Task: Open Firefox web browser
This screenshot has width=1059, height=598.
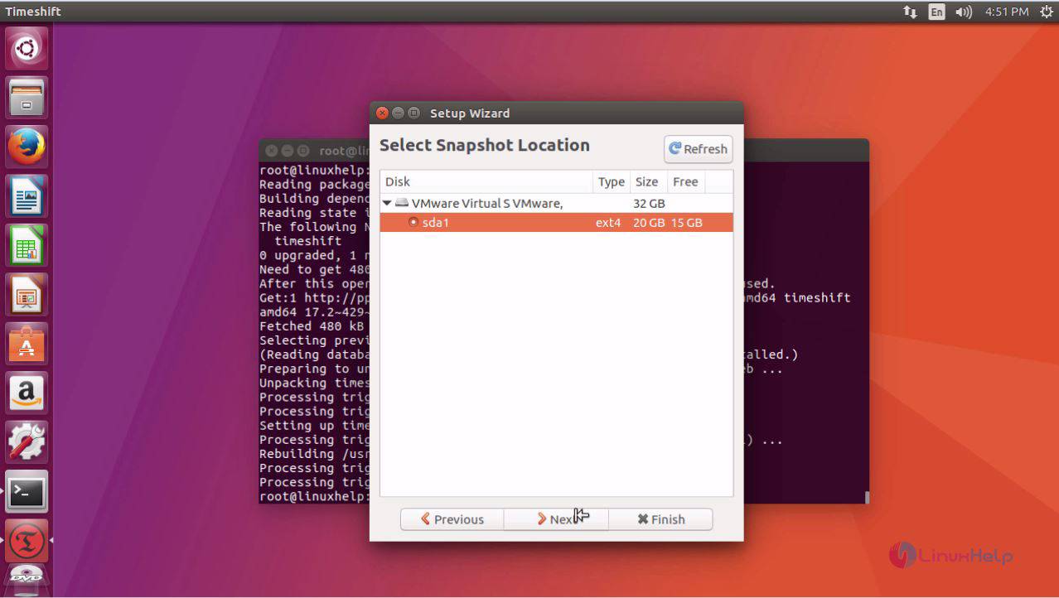Action: (x=27, y=147)
